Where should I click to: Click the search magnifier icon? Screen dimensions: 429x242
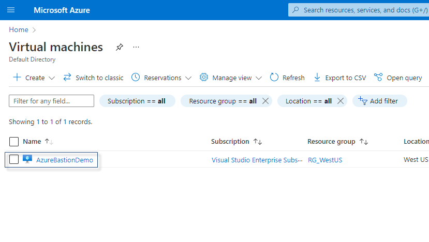point(295,10)
